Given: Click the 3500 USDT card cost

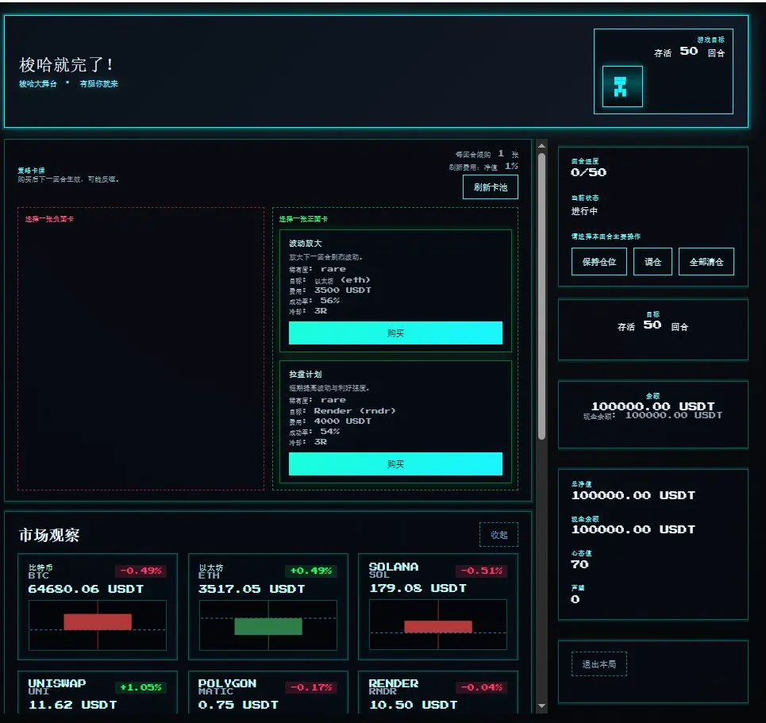Looking at the screenshot, I should click(342, 290).
